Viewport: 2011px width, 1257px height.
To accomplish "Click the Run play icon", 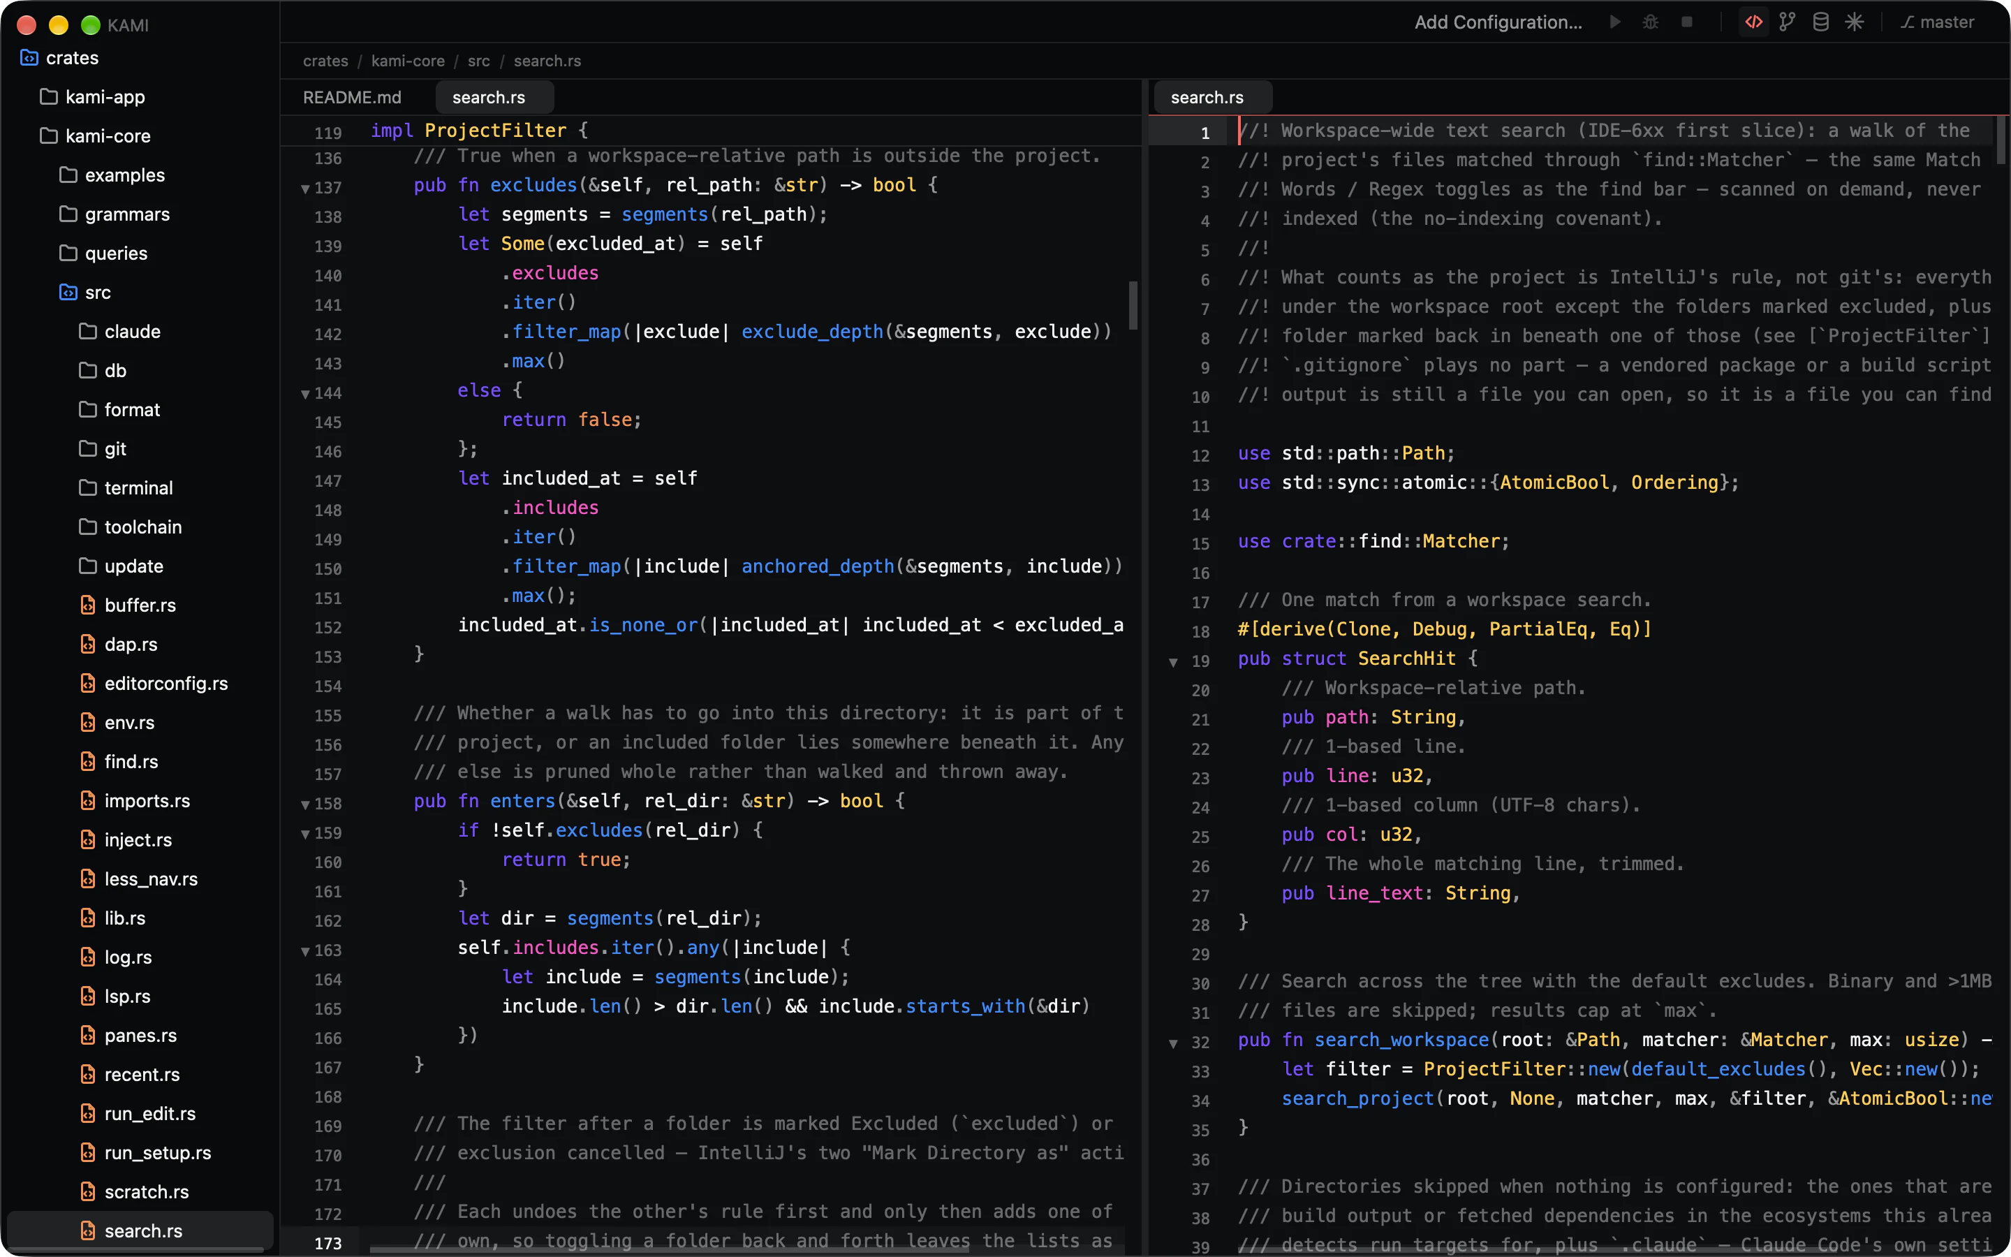I will (1614, 22).
